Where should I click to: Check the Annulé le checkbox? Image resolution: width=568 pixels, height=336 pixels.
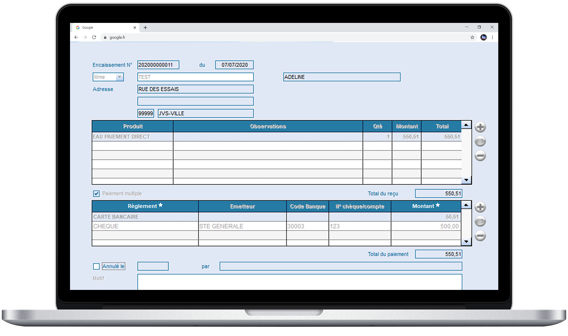click(96, 266)
